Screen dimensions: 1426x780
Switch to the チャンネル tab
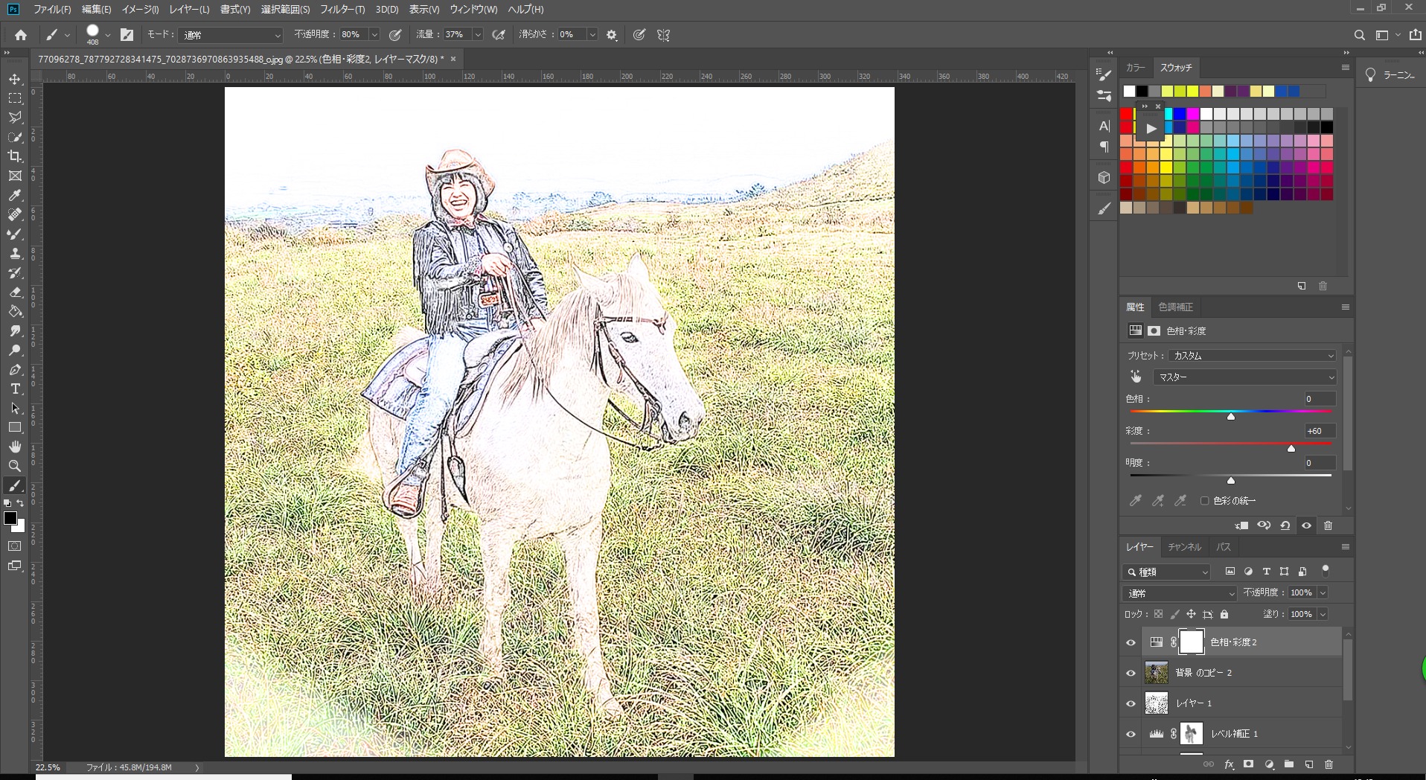(1183, 547)
